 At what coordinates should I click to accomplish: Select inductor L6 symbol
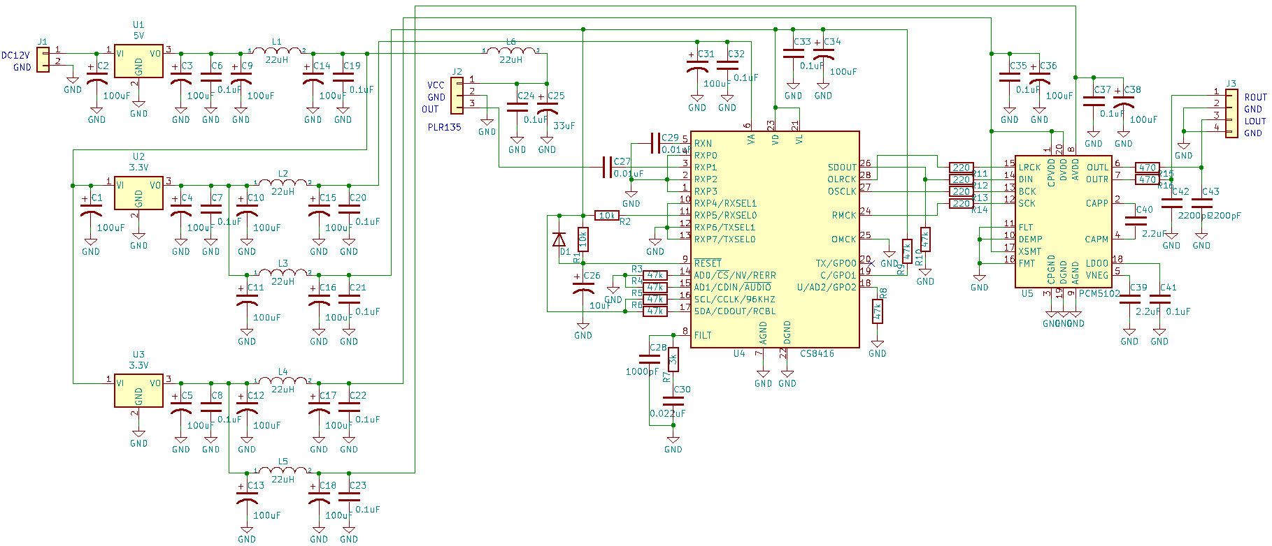pos(511,50)
